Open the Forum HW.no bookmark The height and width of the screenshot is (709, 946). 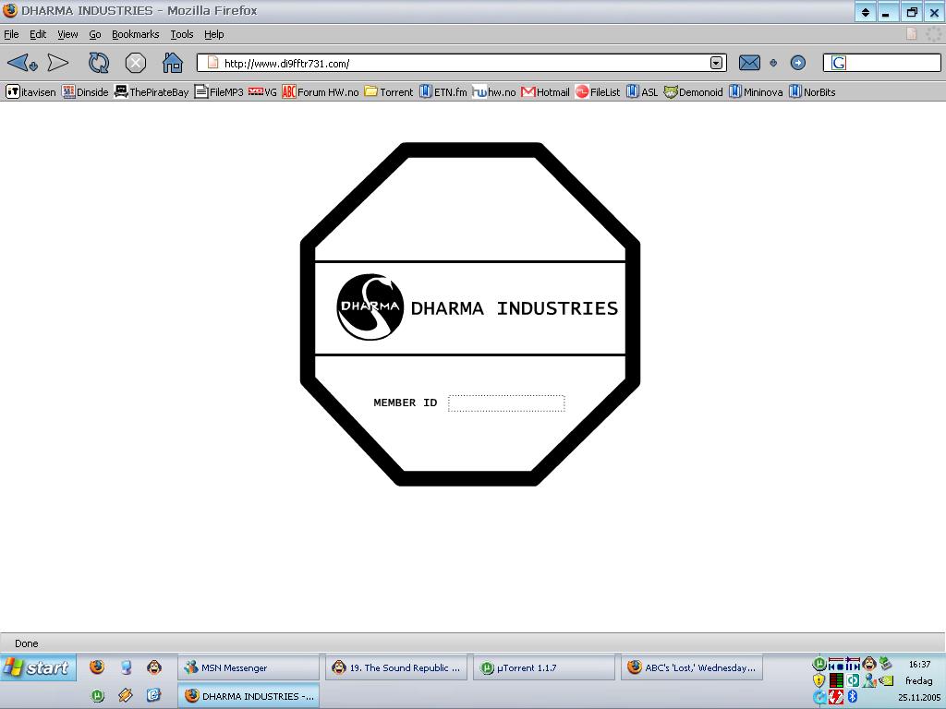(x=321, y=92)
